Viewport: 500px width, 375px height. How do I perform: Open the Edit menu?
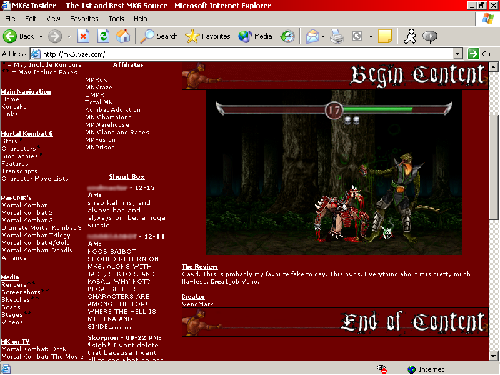[x=31, y=19]
